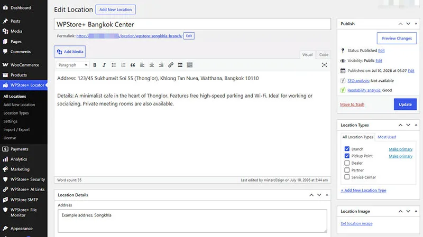This screenshot has width=423, height=237.
Task: Apply italic formatting in editor toolbar
Action: [104, 65]
